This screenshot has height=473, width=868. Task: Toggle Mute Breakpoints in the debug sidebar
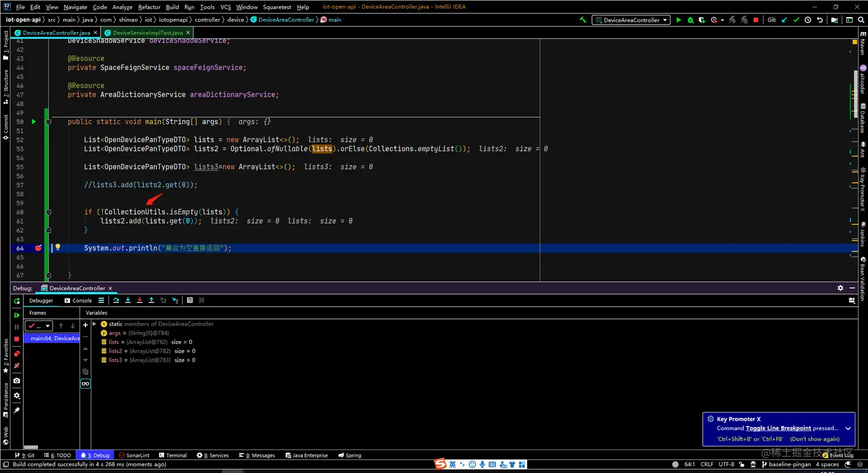(17, 366)
